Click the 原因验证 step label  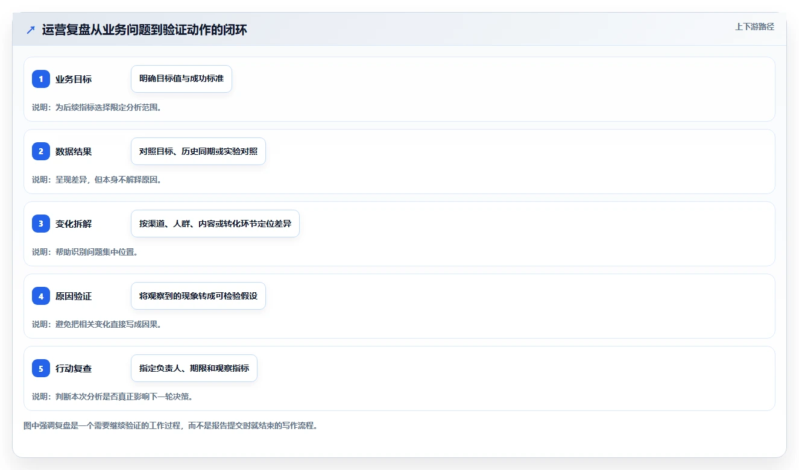tap(74, 296)
